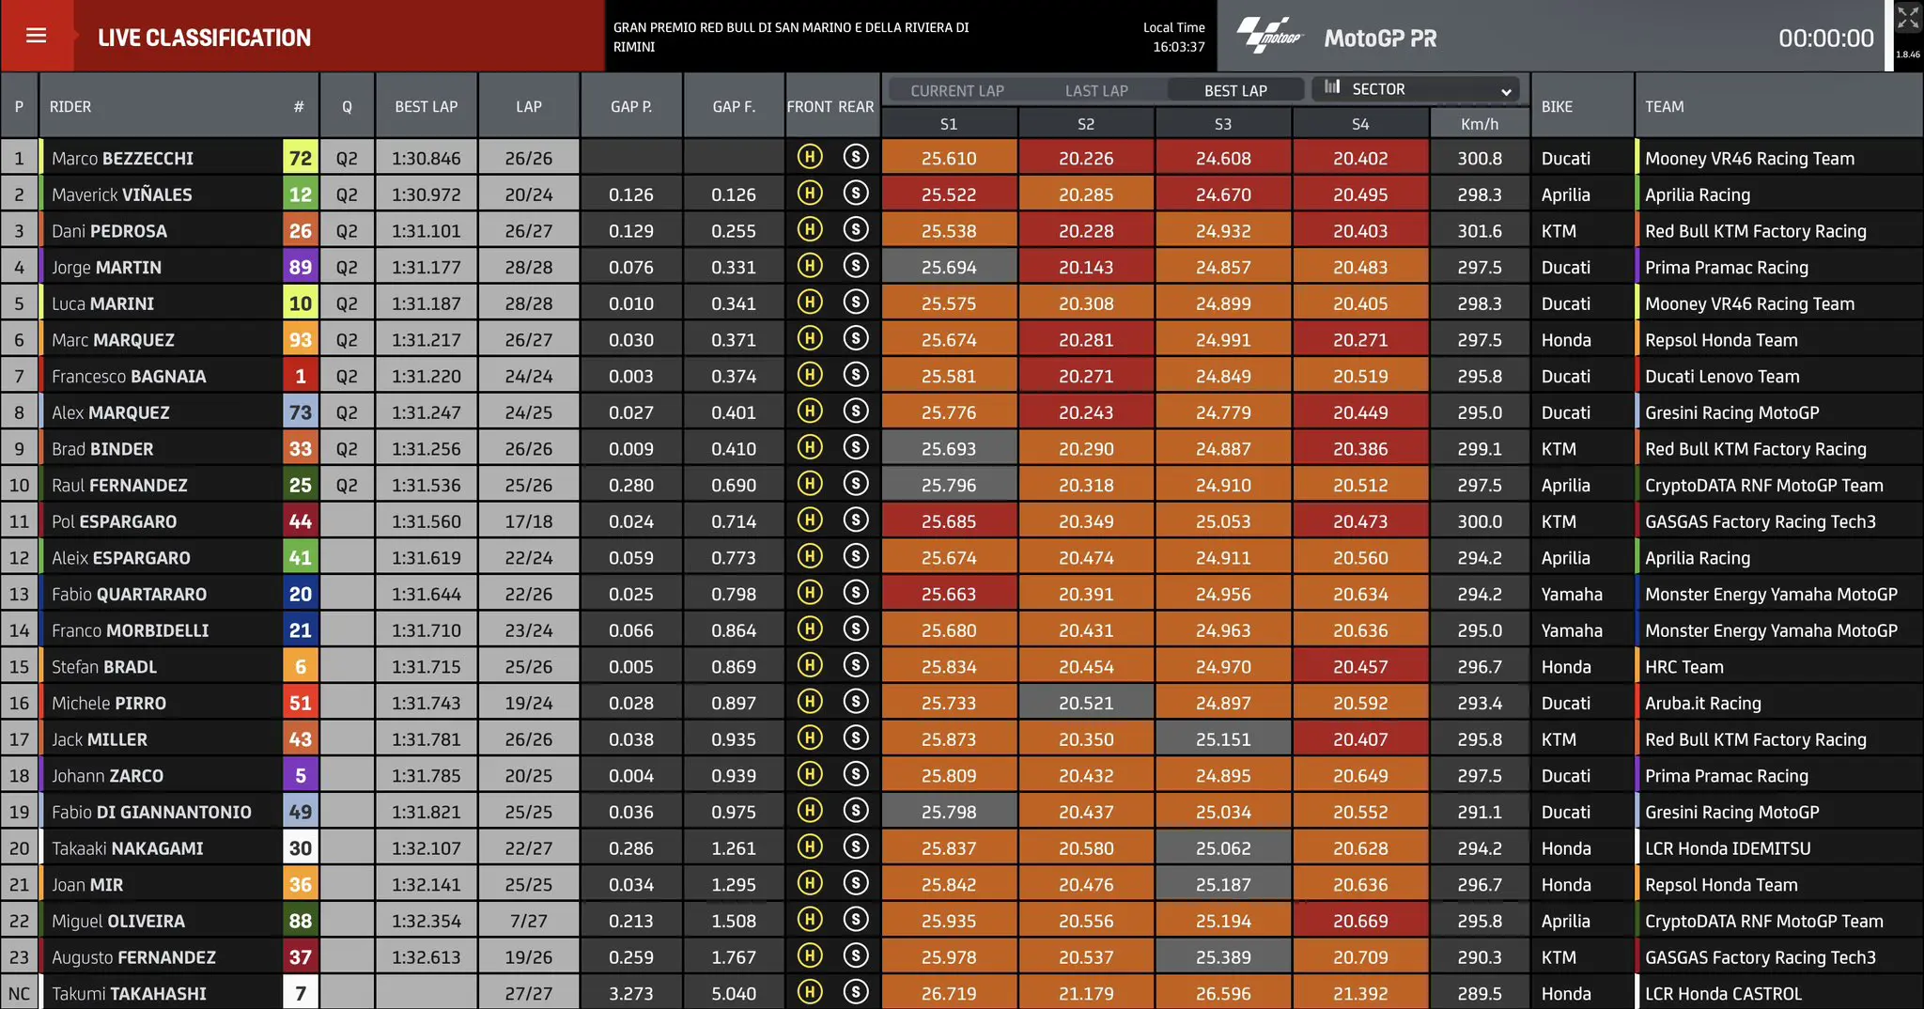Click the MotoGP logo
The height and width of the screenshot is (1009, 1924).
coord(1269,36)
